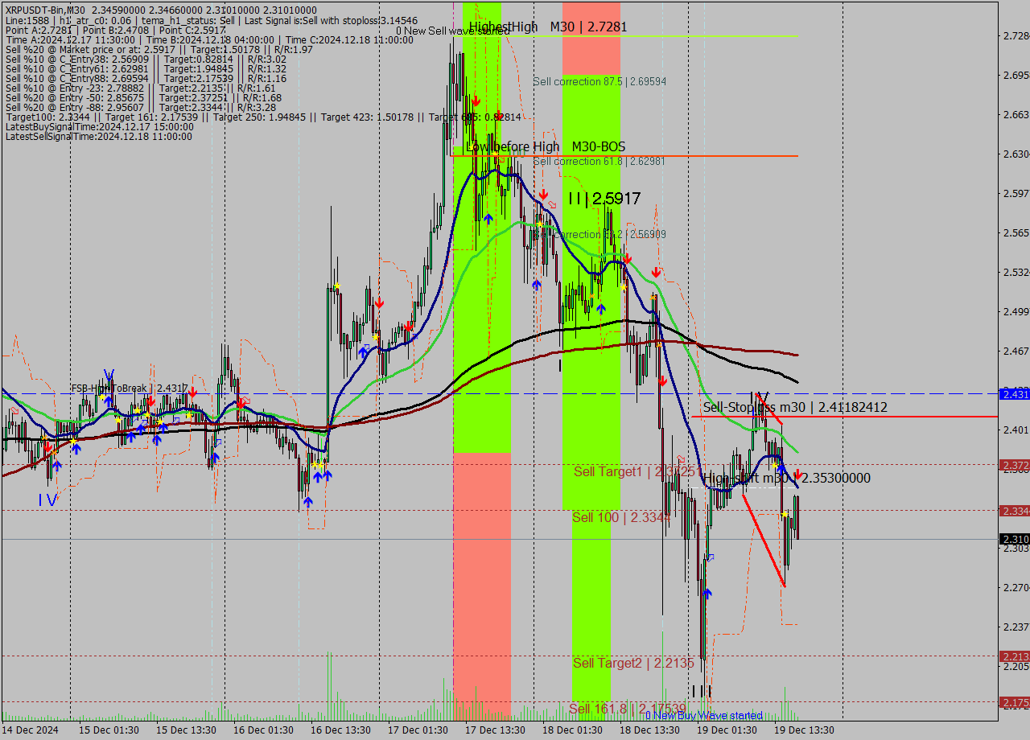1030x740 pixels.
Task: Click the 2.467 price scale value
Action: point(1016,351)
